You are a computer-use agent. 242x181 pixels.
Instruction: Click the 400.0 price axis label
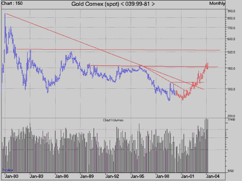click(x=231, y=68)
